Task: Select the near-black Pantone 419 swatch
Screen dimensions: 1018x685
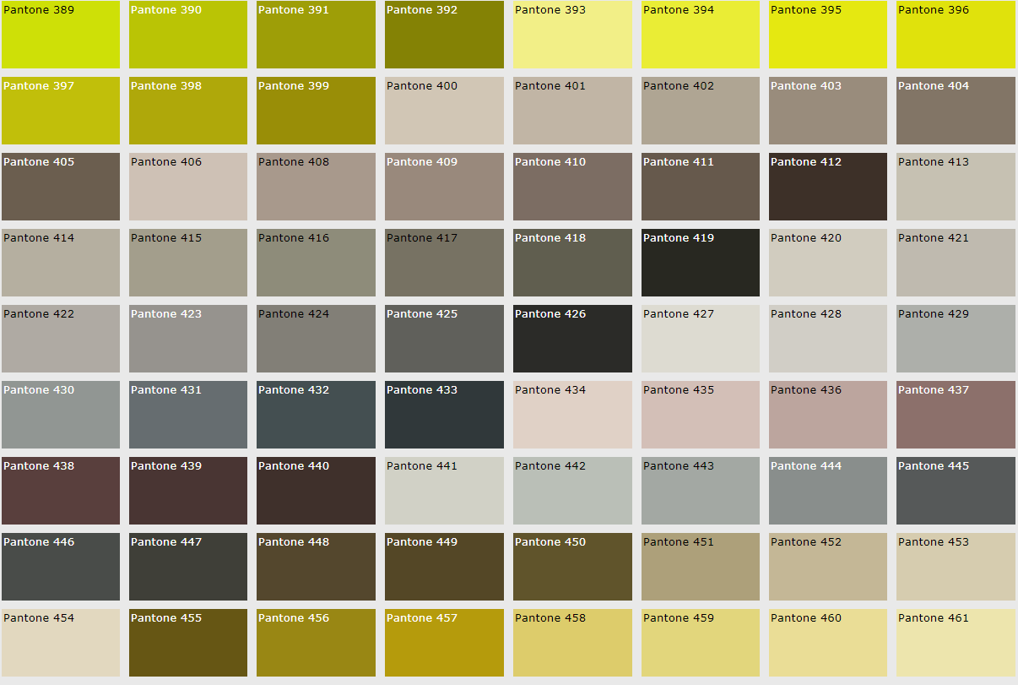Action: click(700, 263)
